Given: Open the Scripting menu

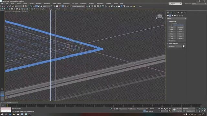Looking at the screenshot, I should 92,4.
